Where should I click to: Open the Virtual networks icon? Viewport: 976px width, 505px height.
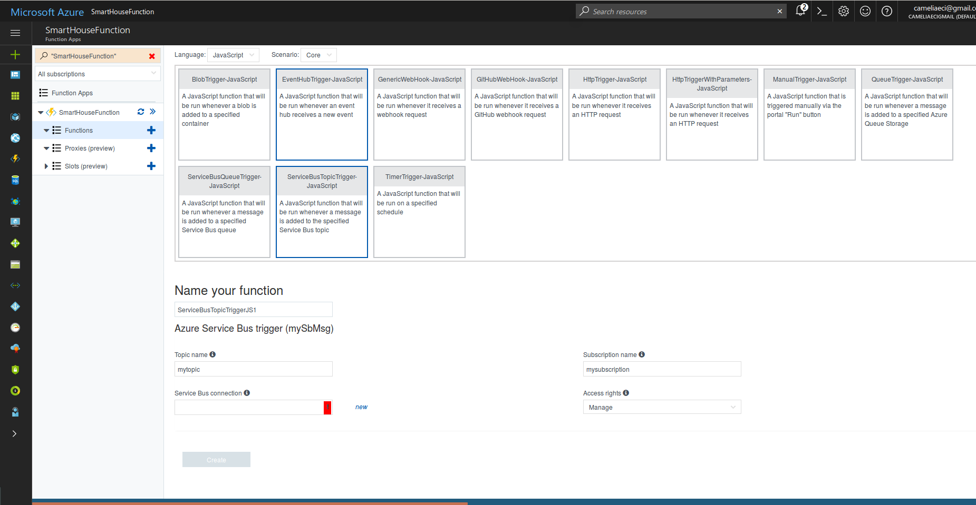point(15,285)
